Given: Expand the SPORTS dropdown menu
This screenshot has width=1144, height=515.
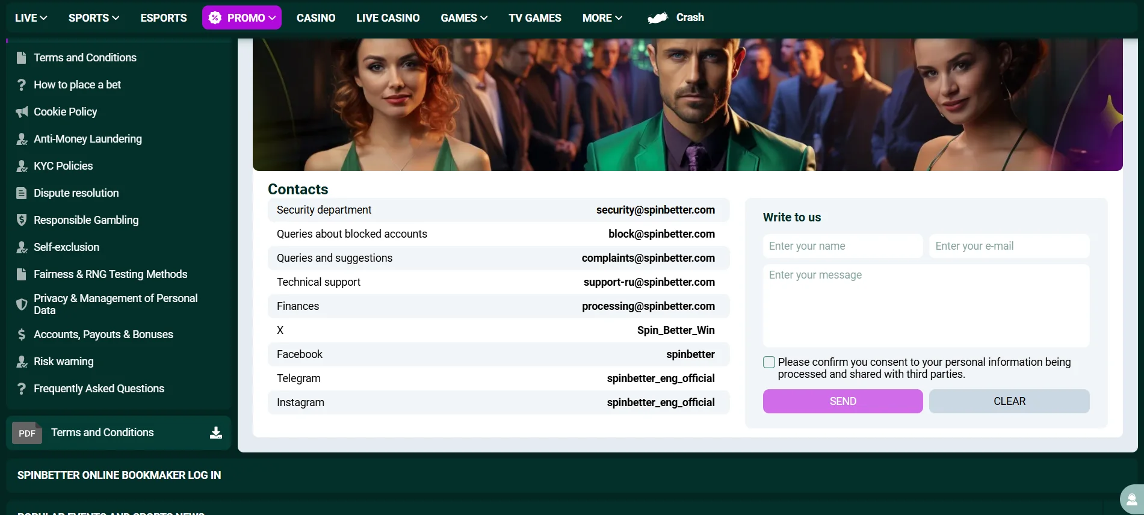Looking at the screenshot, I should 94,18.
